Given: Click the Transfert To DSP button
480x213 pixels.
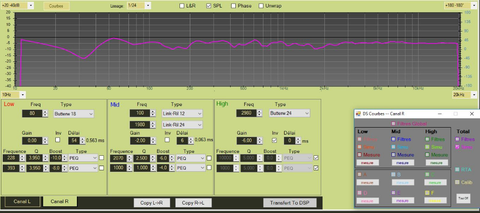Looking at the screenshot, I should (x=289, y=203).
